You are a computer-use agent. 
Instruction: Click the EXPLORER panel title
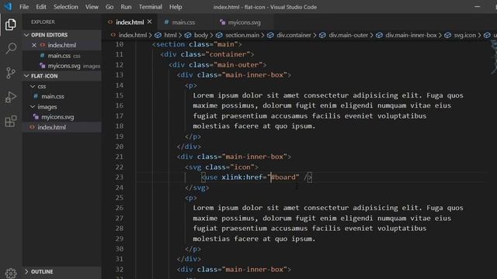[x=43, y=22]
